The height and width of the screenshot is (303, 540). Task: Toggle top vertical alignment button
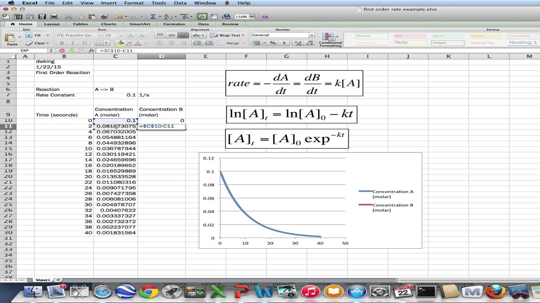click(x=159, y=35)
